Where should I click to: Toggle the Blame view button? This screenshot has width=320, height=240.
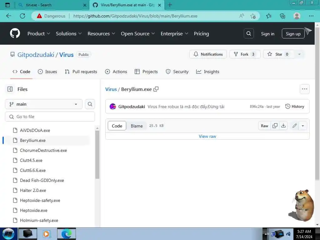pyautogui.click(x=137, y=126)
